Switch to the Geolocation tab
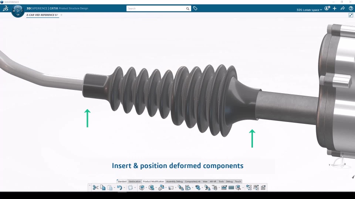The height and width of the screenshot is (199, 355). tap(135, 181)
